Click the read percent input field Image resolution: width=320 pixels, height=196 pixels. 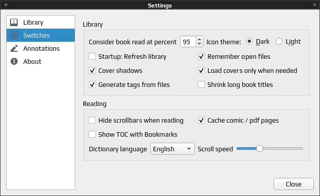[188, 42]
